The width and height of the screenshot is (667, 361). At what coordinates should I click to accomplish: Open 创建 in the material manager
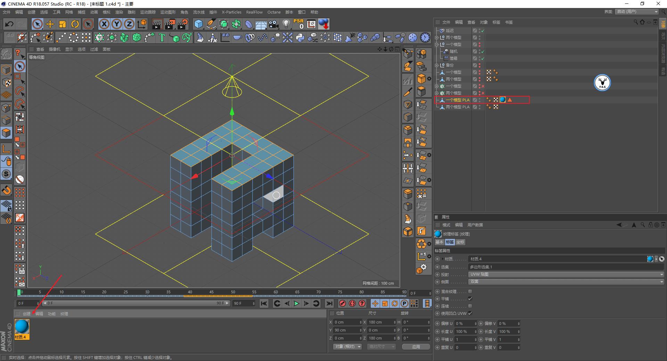pos(27,314)
